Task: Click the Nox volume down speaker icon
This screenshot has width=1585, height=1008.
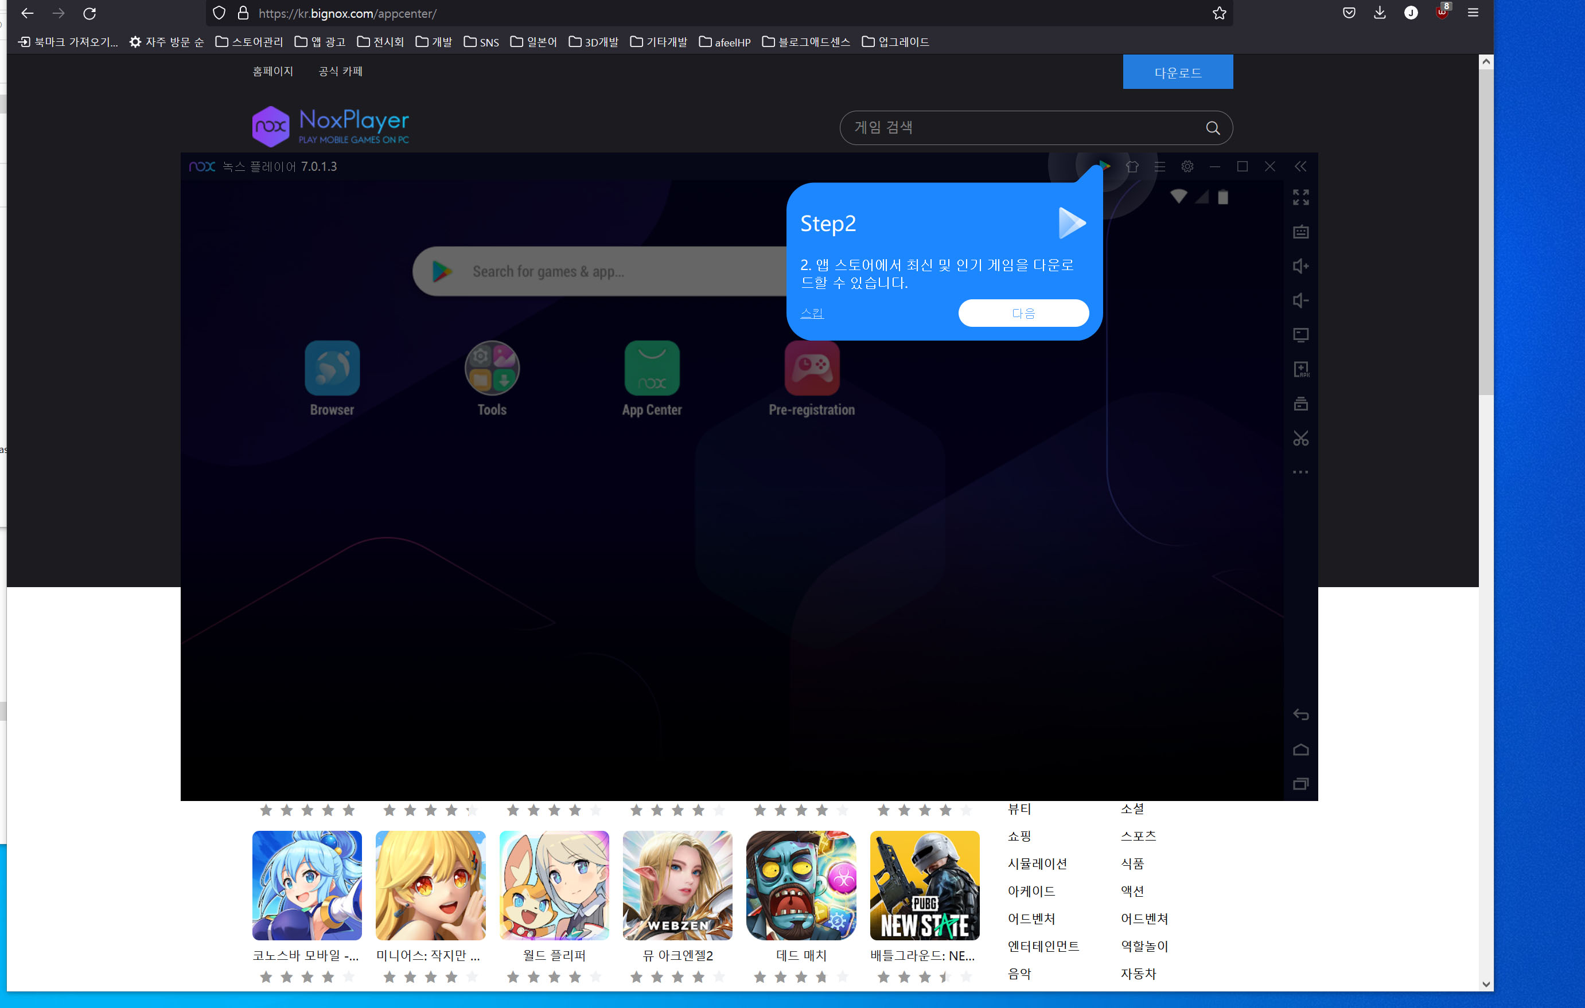Action: (1300, 300)
